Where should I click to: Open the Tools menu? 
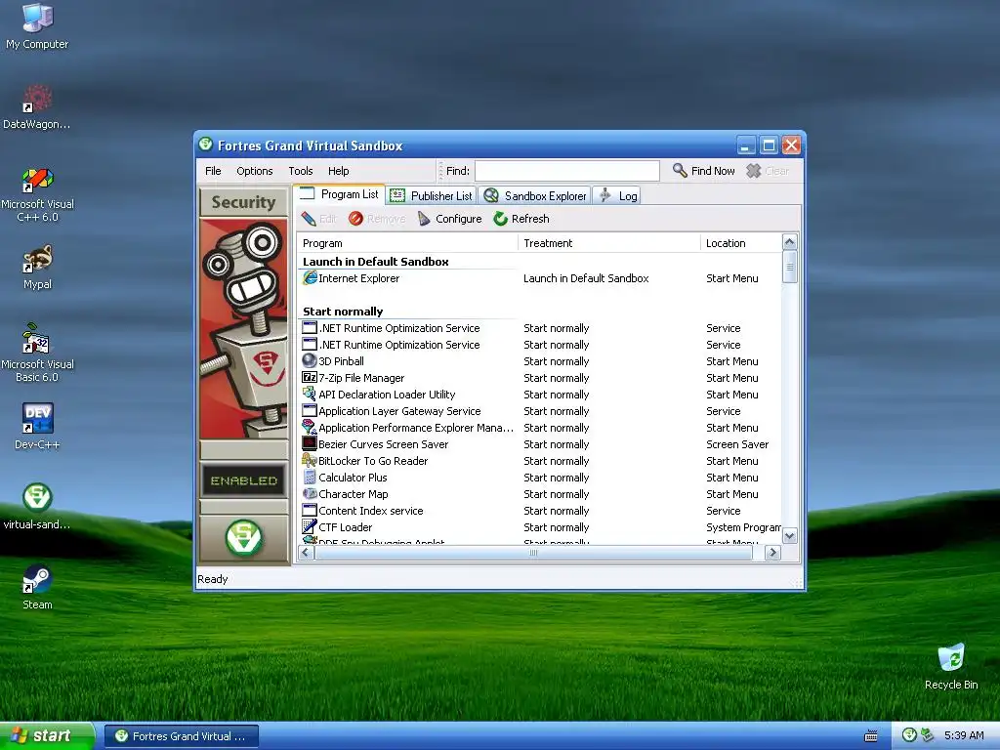[x=301, y=171]
